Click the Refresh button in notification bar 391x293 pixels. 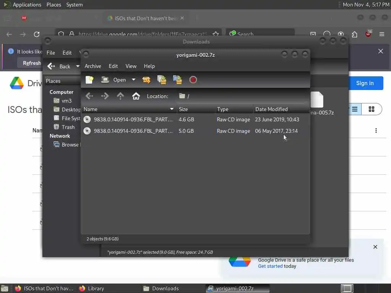click(x=32, y=63)
